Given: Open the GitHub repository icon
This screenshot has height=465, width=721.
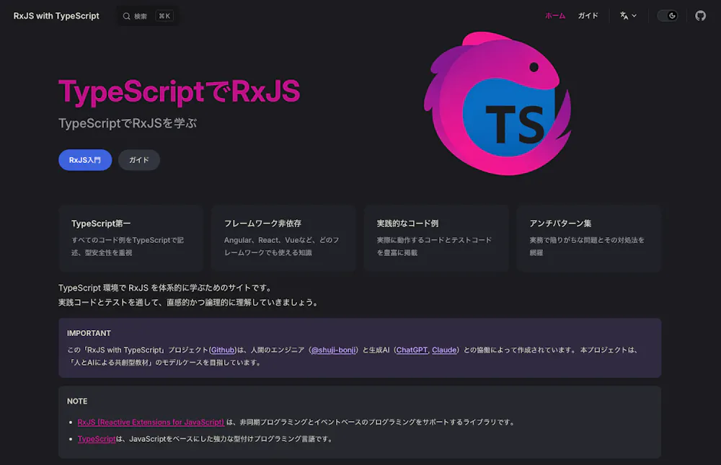Looking at the screenshot, I should pos(700,16).
